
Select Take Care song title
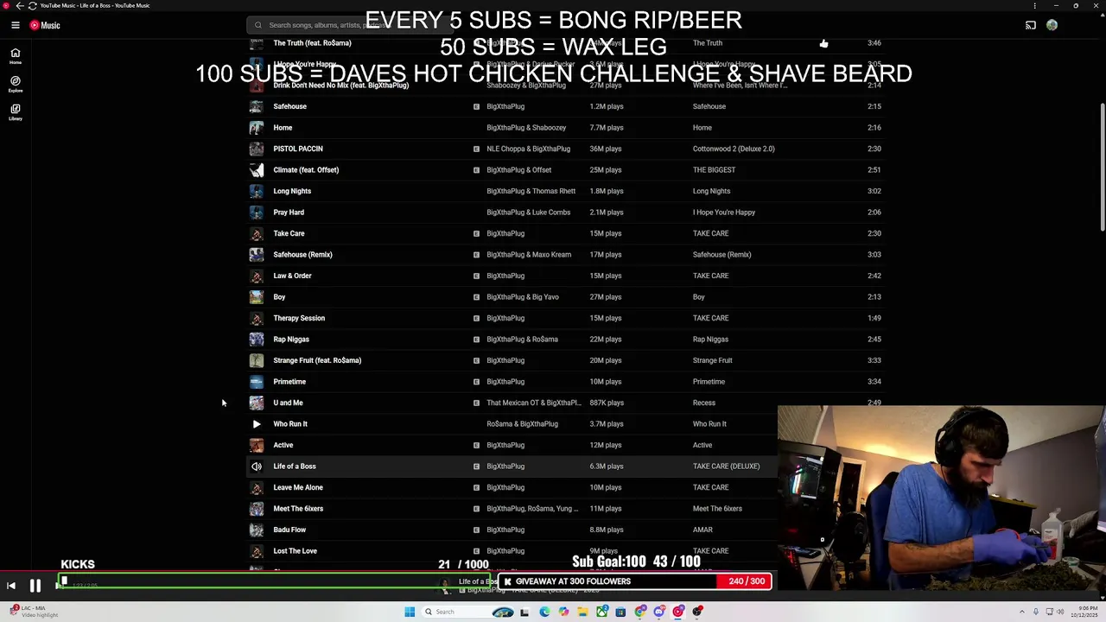(x=289, y=233)
